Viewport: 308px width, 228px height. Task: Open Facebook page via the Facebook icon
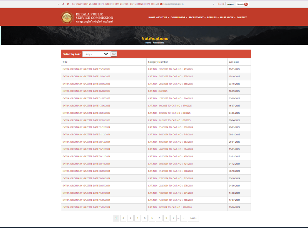click(63, 3)
